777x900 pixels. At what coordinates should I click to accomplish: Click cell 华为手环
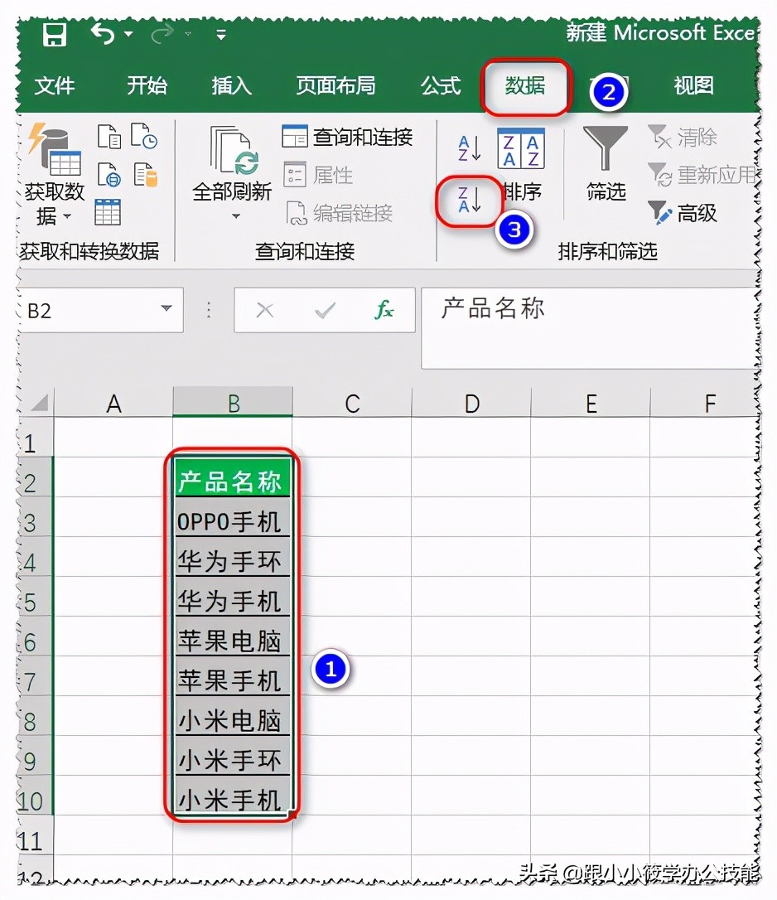click(x=233, y=557)
